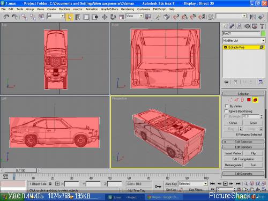Collapse the Selection rollout
This screenshot has height=201, width=268.
243,94
